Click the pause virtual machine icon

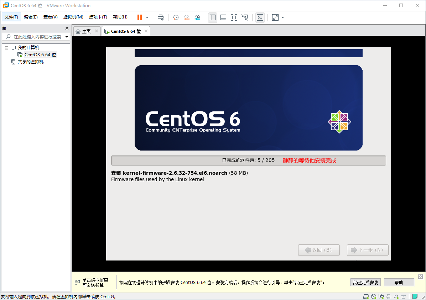click(140, 17)
